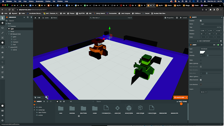Select the Translate gizmo tool

coord(2,23)
